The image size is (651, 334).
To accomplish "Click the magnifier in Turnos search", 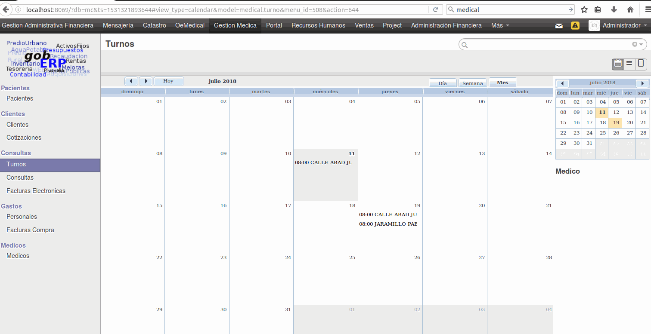I will pos(465,45).
